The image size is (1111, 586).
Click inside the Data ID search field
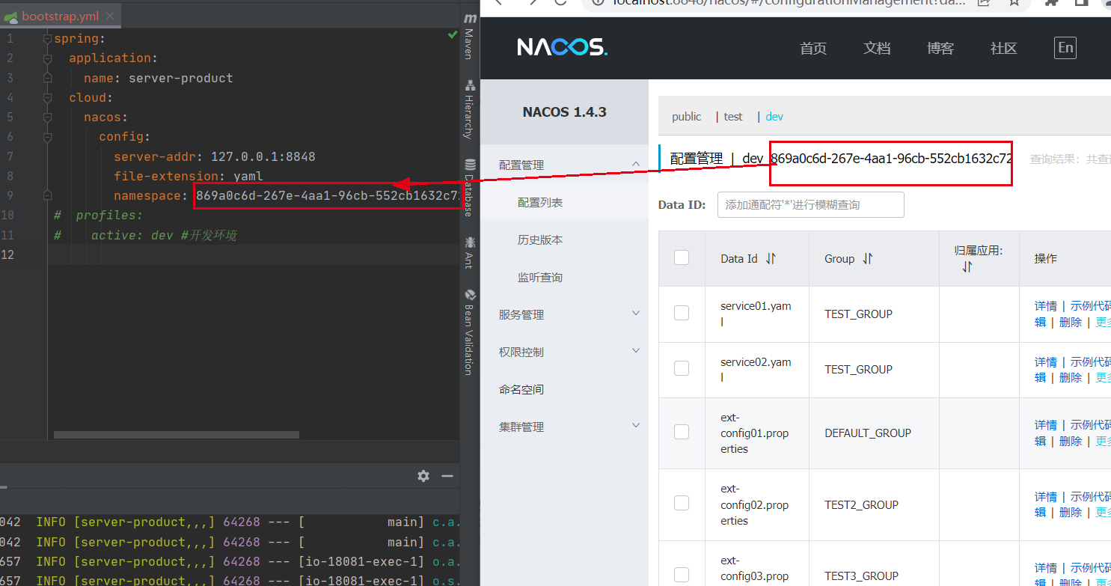pyautogui.click(x=810, y=204)
